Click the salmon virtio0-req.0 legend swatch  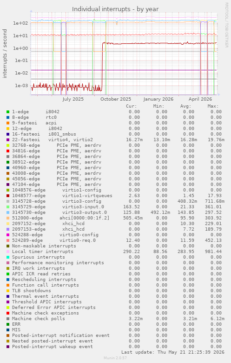8,240
